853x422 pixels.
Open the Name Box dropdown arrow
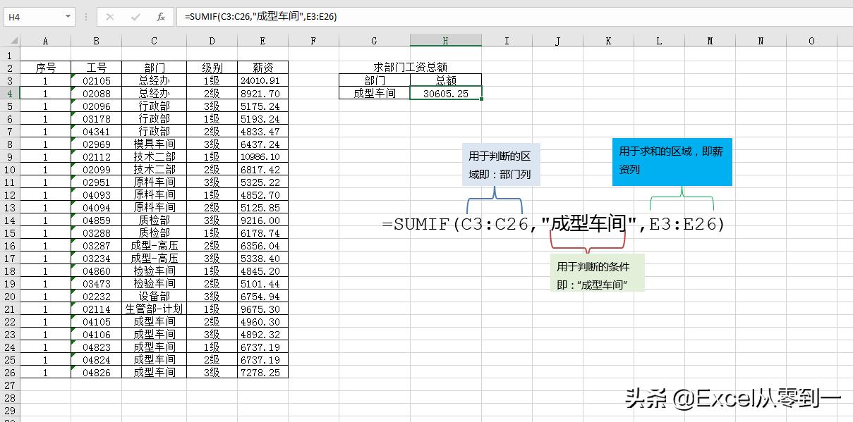[68, 16]
